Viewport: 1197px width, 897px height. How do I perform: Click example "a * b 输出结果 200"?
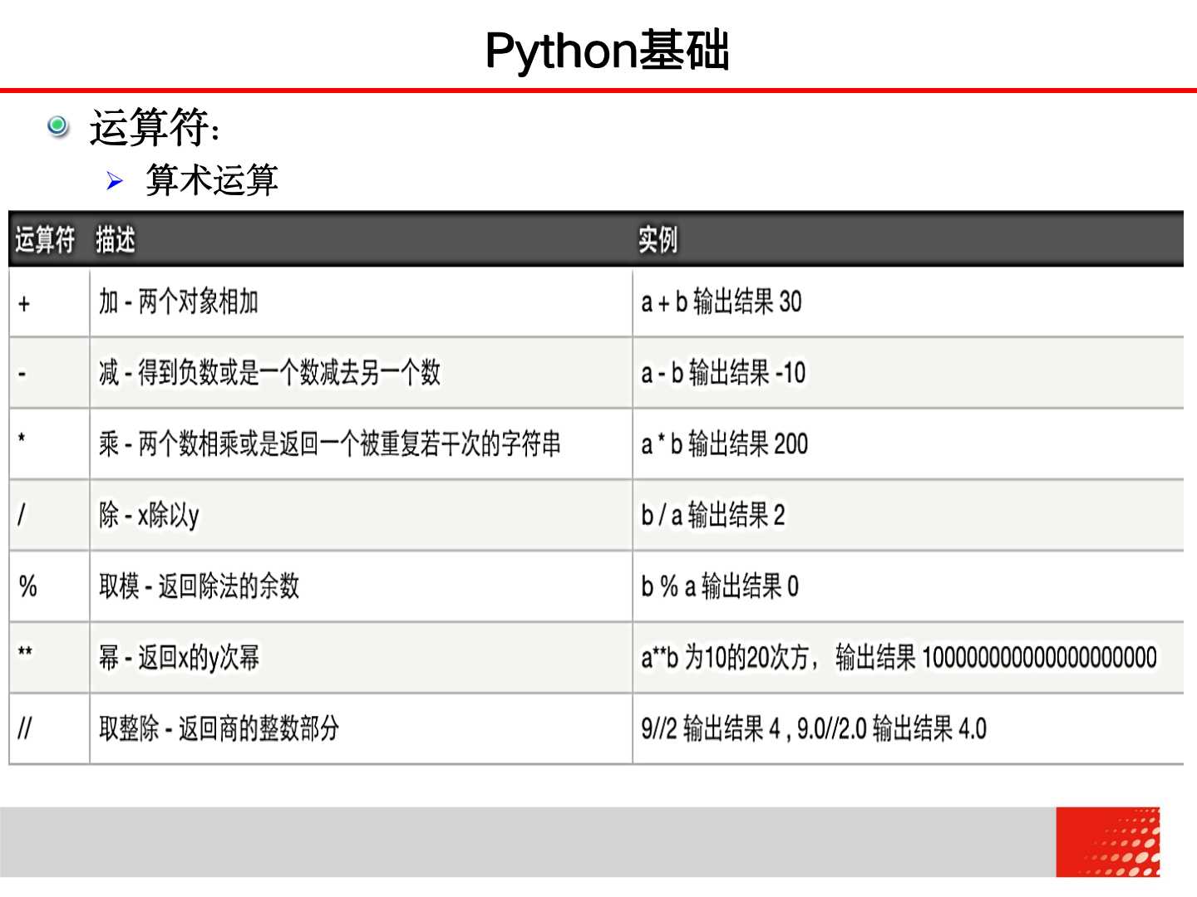[724, 444]
